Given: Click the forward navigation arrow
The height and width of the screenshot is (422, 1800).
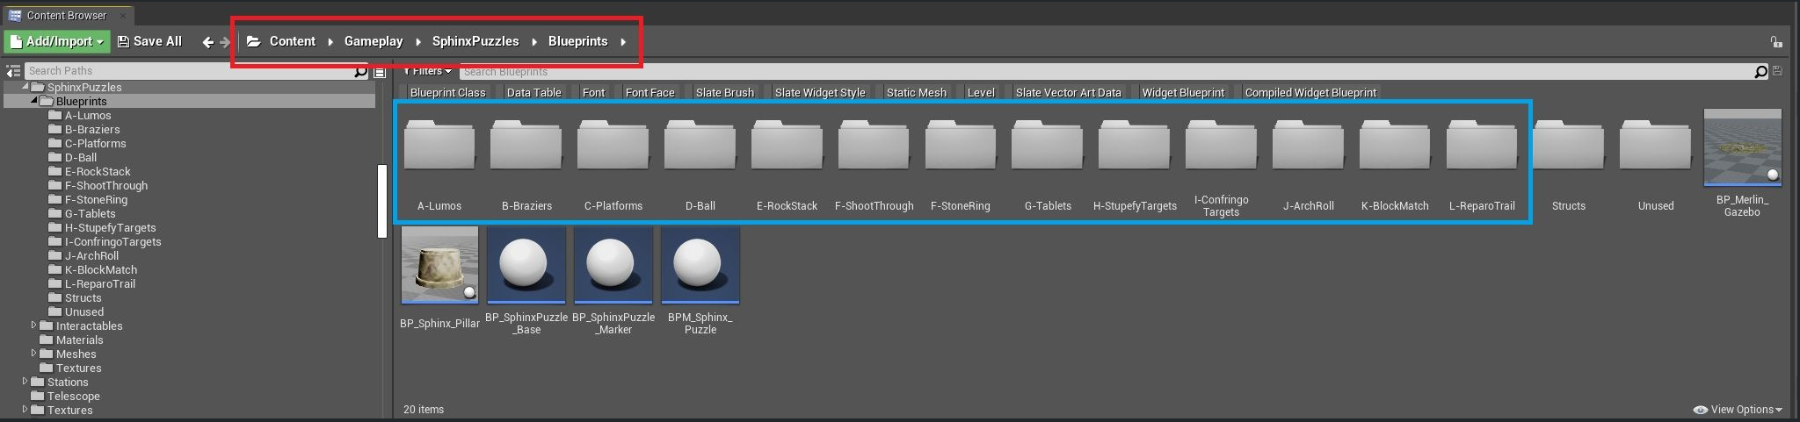Looking at the screenshot, I should (x=225, y=41).
